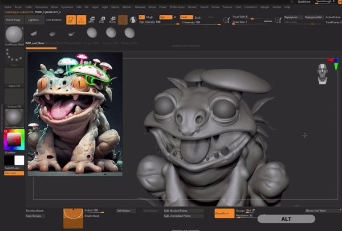Toggle Dynamic draw size
Viewport: 342px width, 231px height.
point(268,22)
